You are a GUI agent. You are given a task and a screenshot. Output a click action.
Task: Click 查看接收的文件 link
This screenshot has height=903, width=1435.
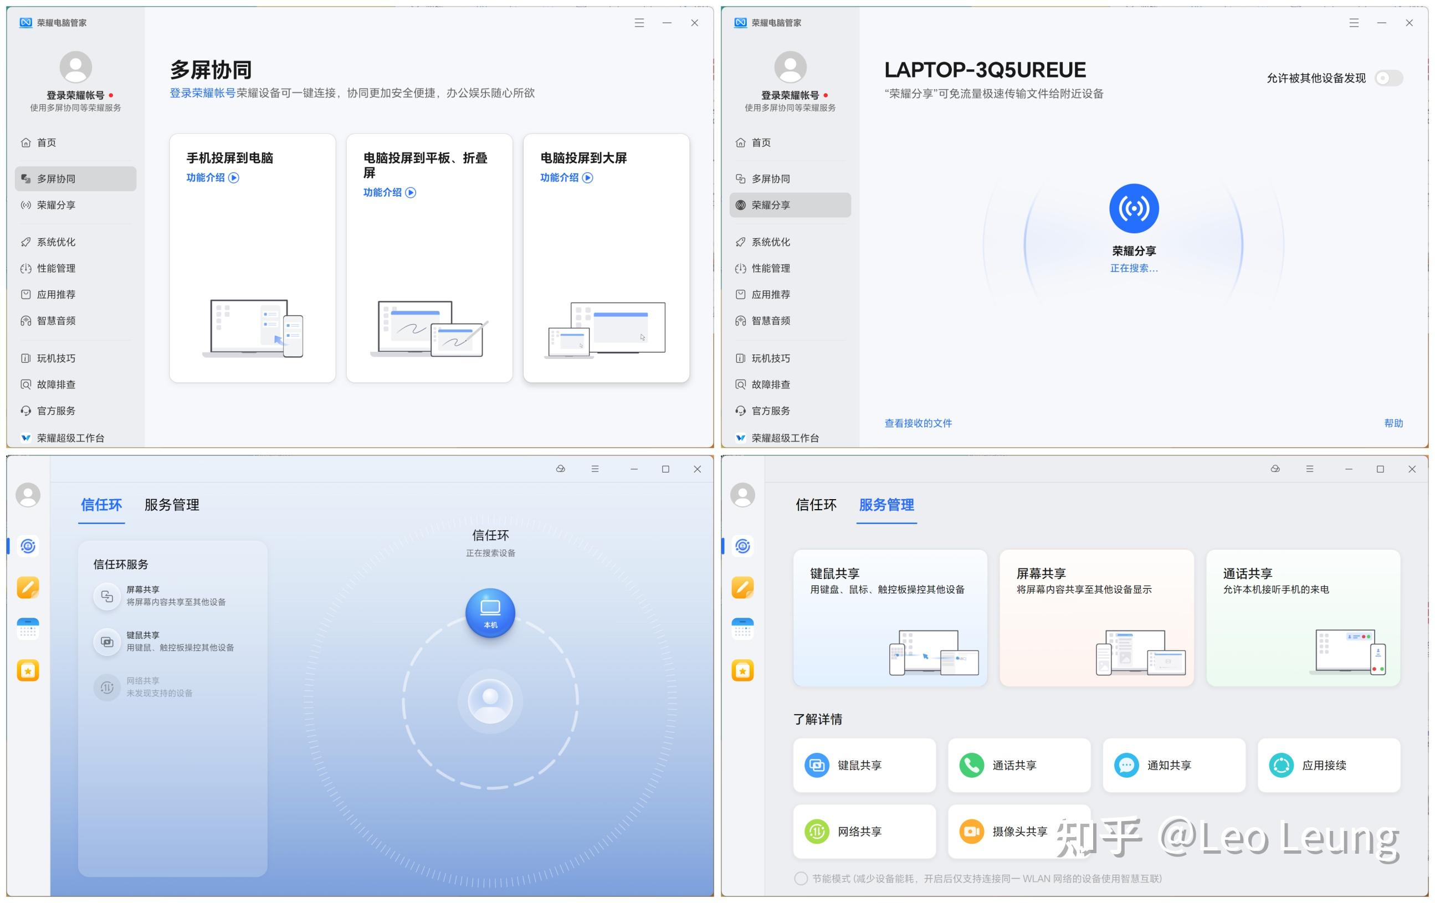tap(920, 422)
